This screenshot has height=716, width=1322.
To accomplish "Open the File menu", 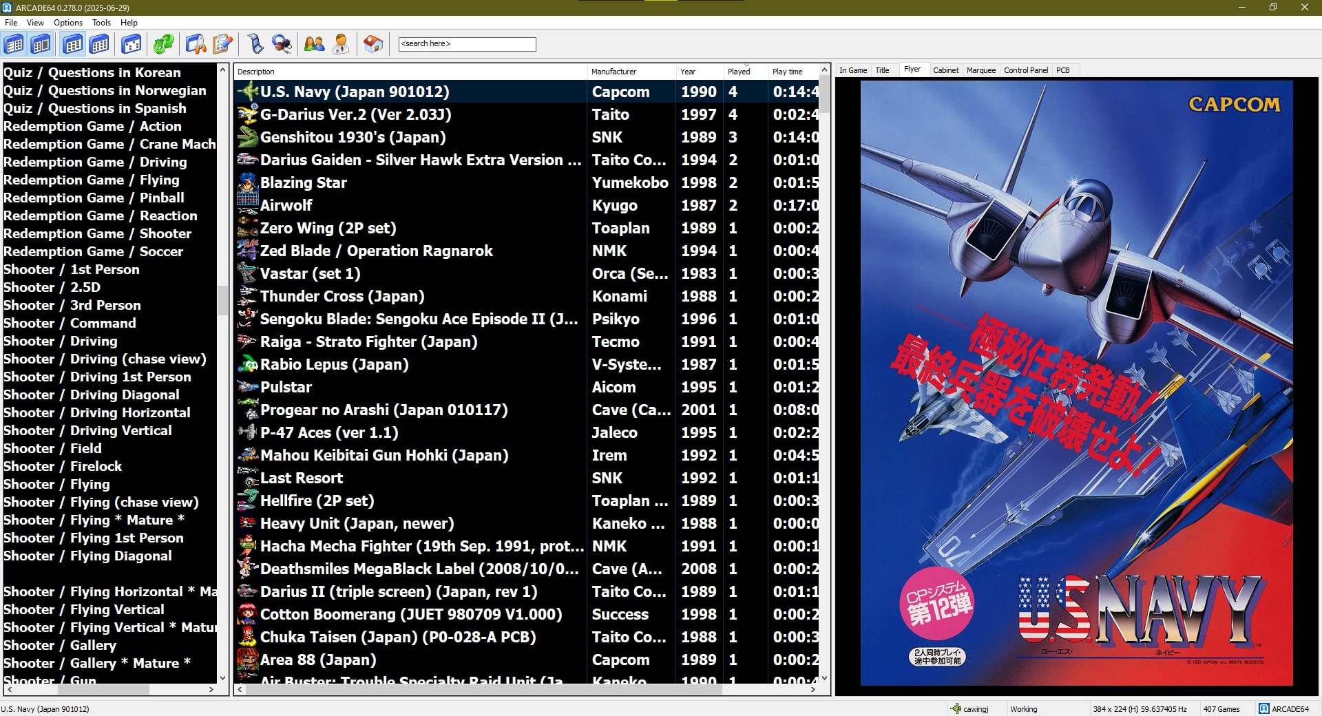I will tap(11, 23).
